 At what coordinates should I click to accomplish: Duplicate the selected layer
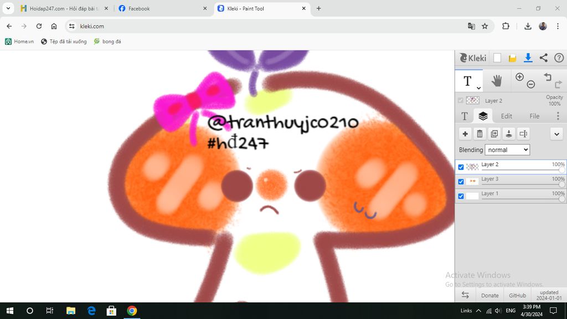pyautogui.click(x=494, y=134)
